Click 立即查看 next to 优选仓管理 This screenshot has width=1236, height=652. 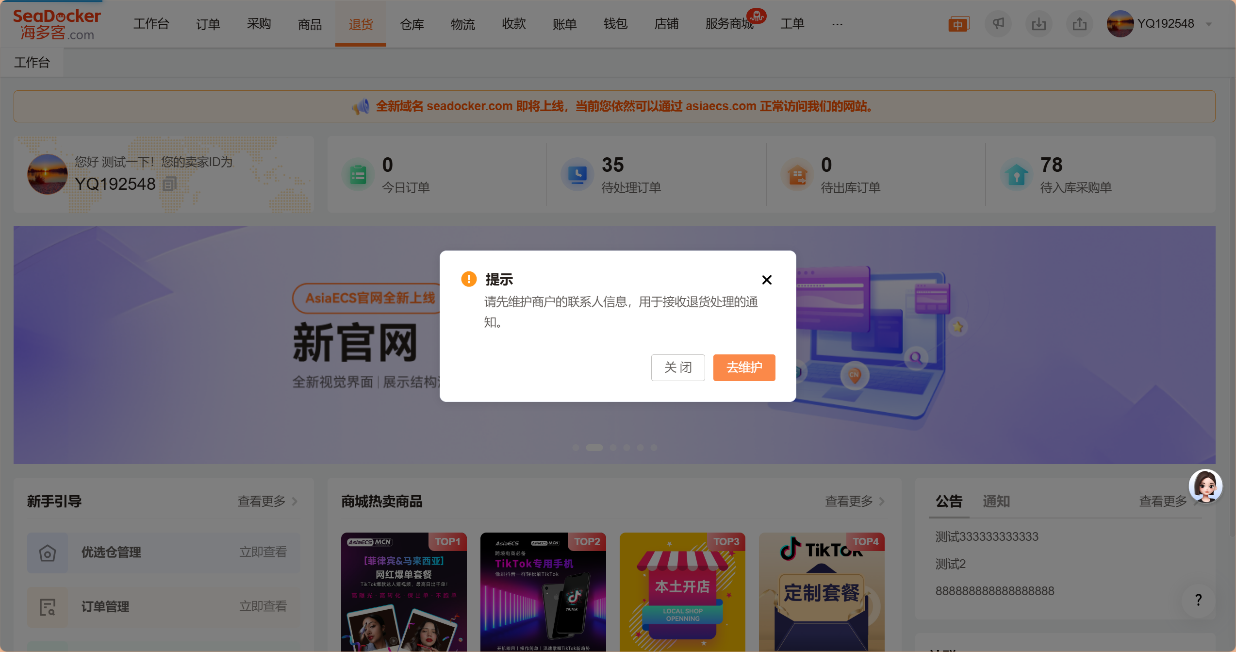263,552
